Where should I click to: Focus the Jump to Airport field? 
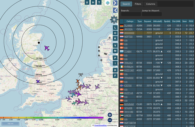[x=152, y=14]
